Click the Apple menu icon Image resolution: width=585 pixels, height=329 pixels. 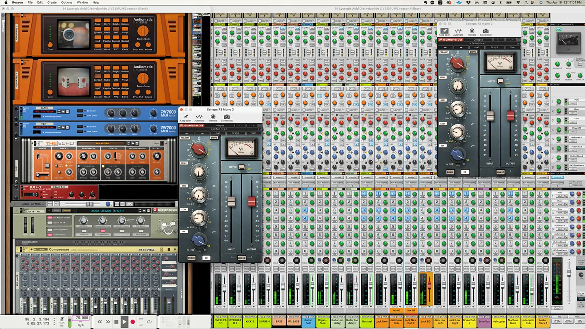coord(5,2)
